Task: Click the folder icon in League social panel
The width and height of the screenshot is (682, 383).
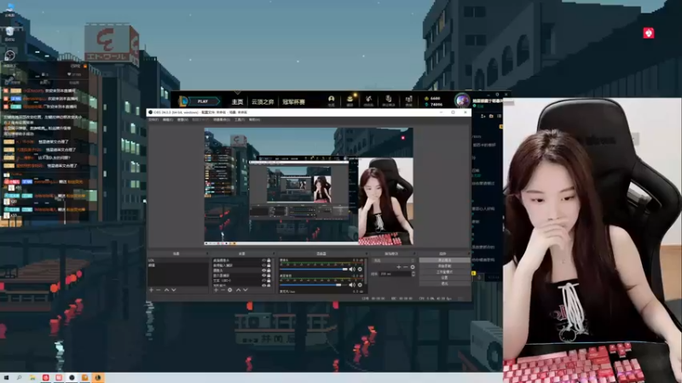Action: 491,116
